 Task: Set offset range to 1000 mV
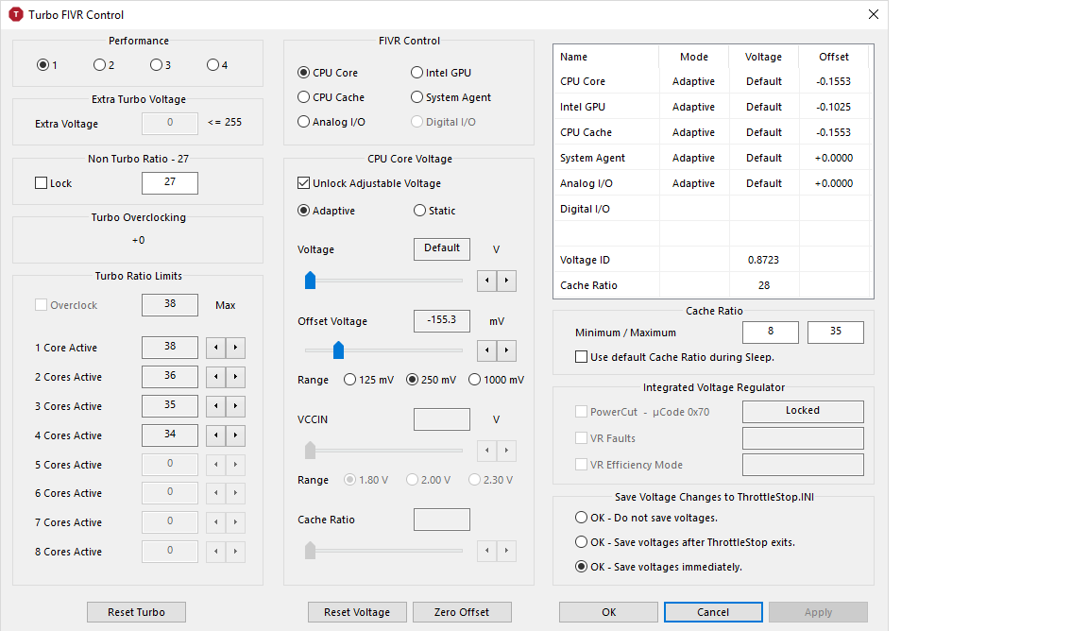click(496, 380)
